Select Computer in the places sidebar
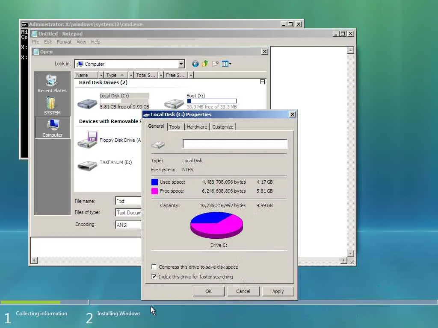The image size is (438, 328). pos(52,128)
